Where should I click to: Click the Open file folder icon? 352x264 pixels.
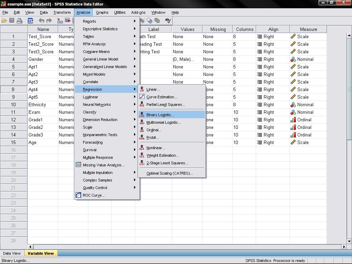[4, 21]
